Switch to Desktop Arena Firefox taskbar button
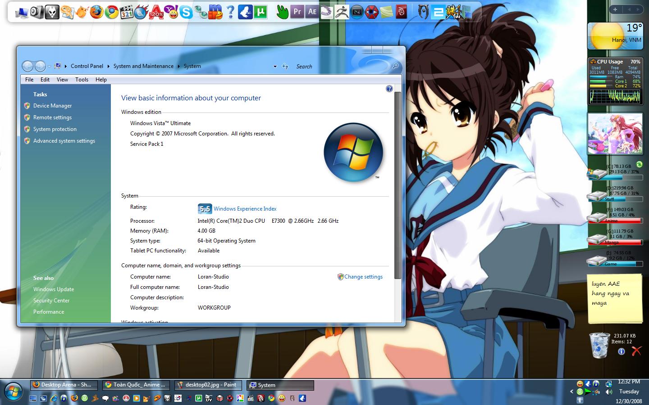Image resolution: width=649 pixels, height=405 pixels. coord(63,385)
